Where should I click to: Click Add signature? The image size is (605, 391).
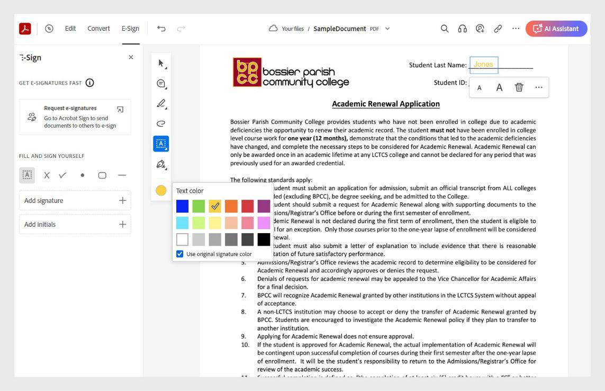[x=75, y=200]
